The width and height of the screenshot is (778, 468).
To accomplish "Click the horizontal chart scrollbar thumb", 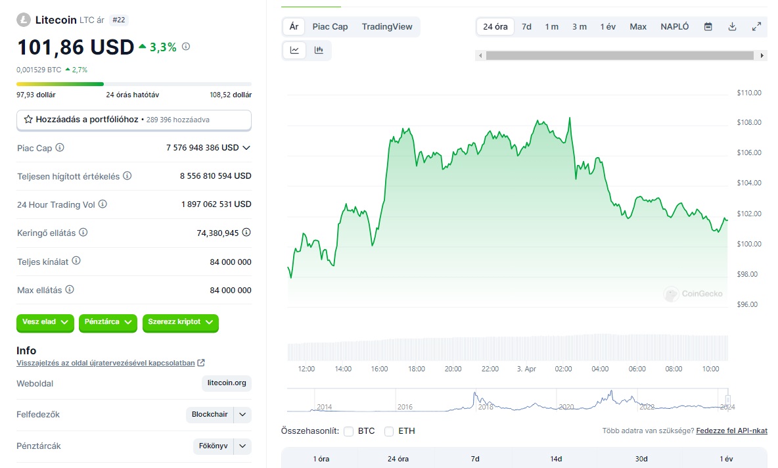I will (x=620, y=56).
